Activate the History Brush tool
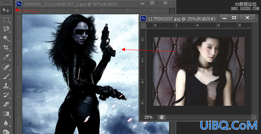The image size is (261, 134). pyautogui.click(x=6, y=95)
